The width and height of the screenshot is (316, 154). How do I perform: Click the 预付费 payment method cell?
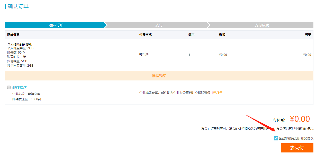[144, 55]
